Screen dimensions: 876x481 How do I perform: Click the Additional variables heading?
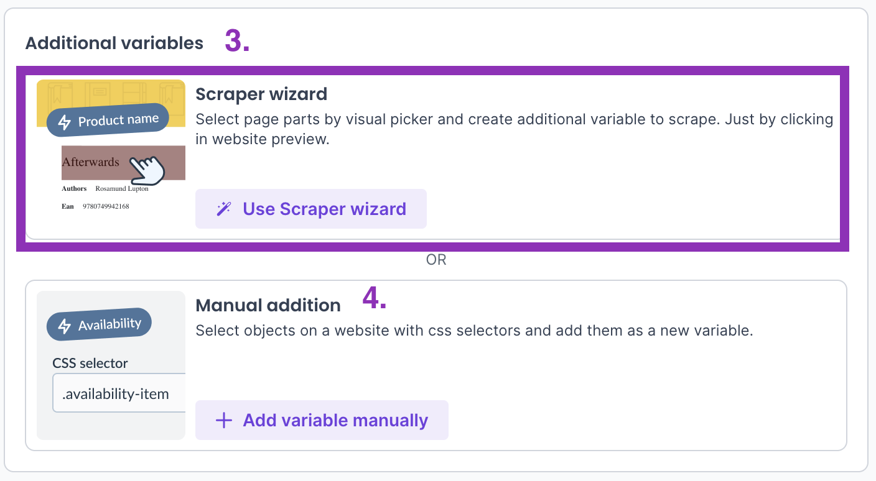pos(114,43)
